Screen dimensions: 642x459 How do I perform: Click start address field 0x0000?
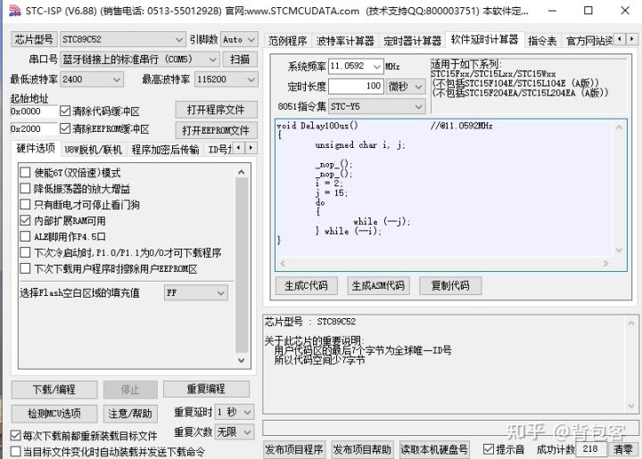click(x=34, y=111)
